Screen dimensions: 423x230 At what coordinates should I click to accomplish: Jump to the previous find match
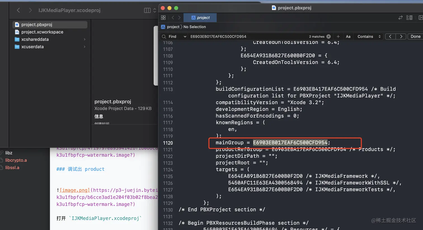click(390, 37)
